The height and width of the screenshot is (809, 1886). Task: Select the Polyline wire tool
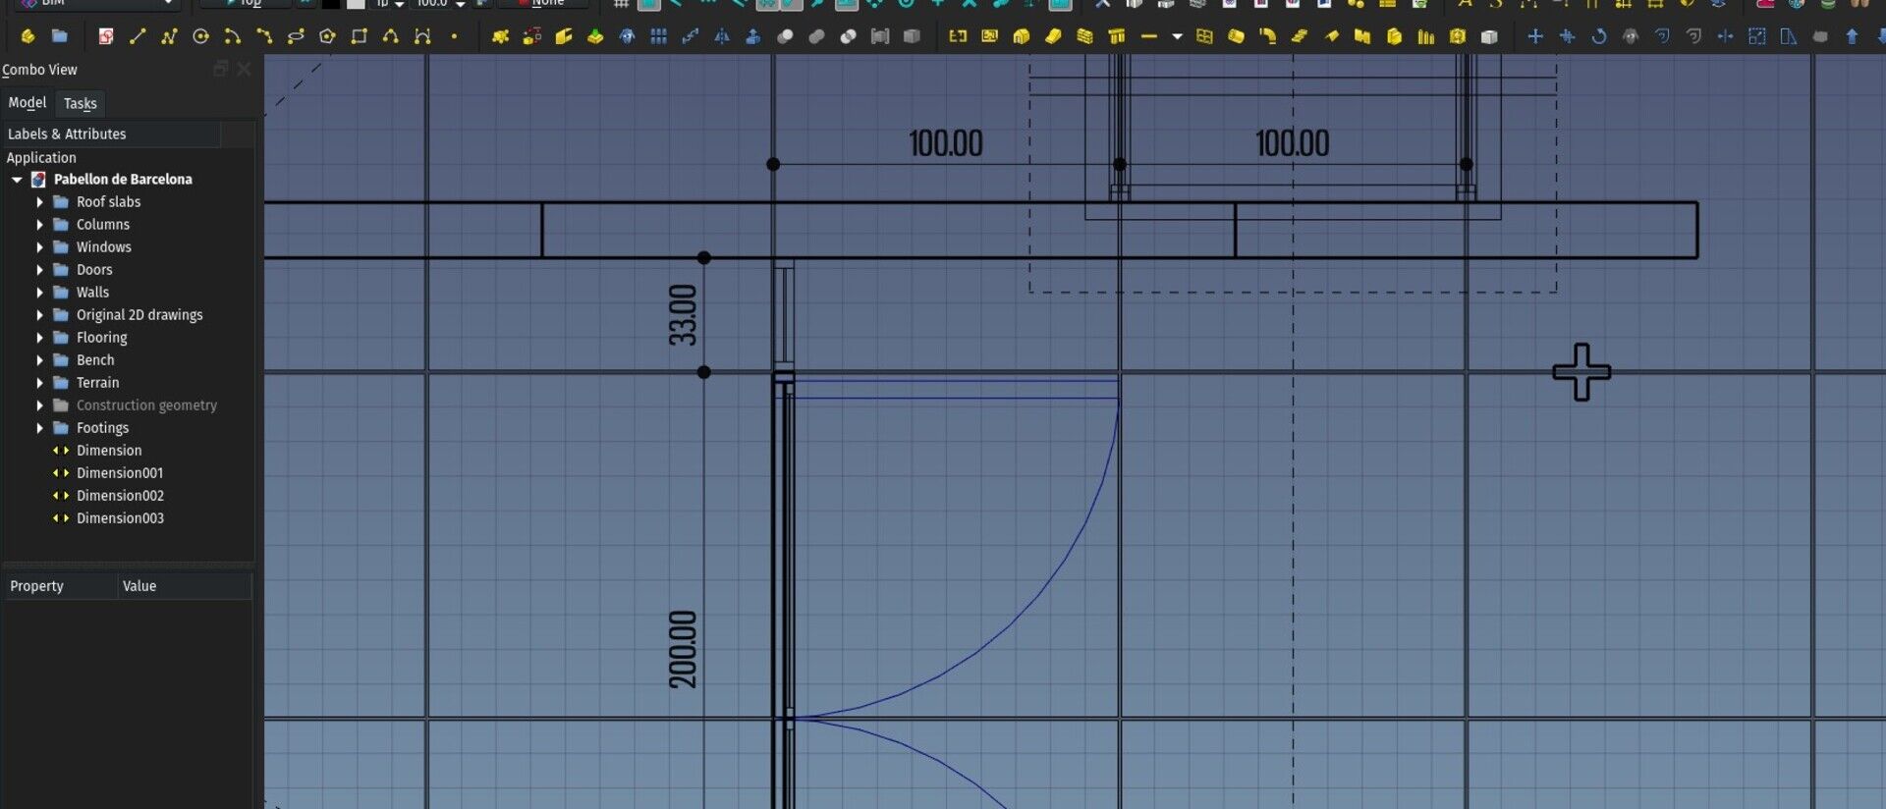point(169,36)
